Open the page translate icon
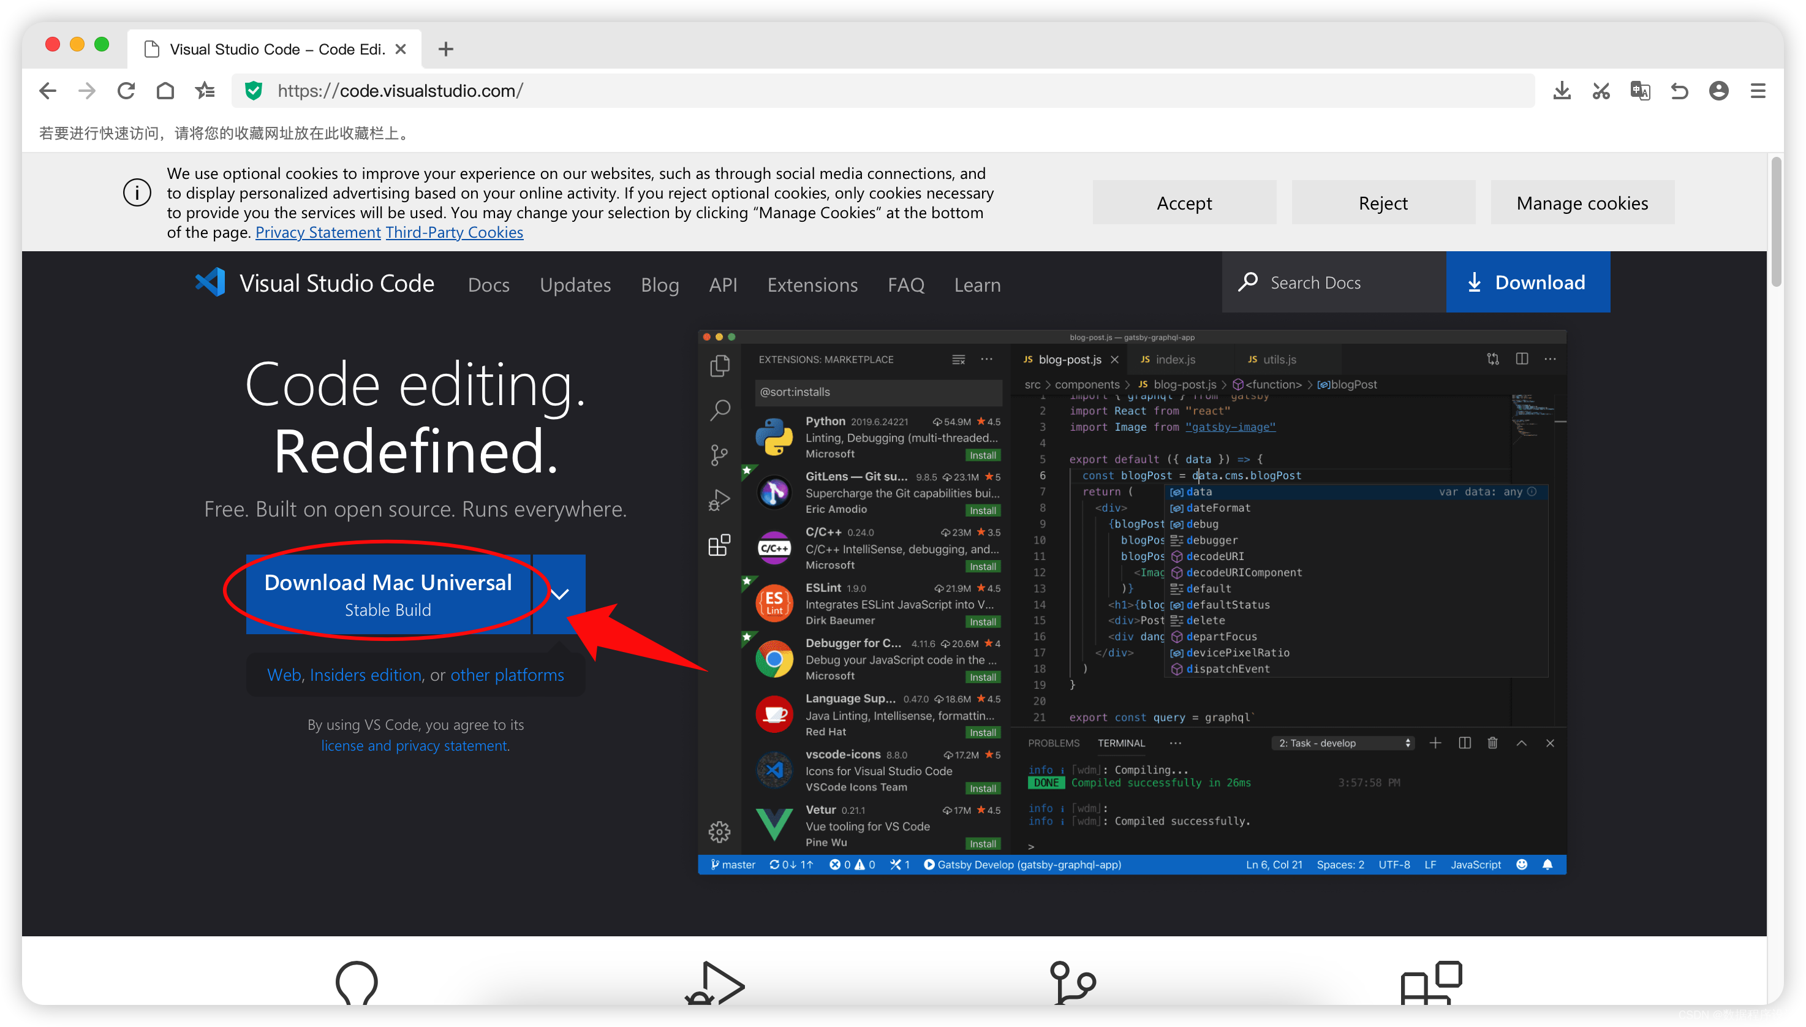The width and height of the screenshot is (1806, 1027). point(1639,91)
